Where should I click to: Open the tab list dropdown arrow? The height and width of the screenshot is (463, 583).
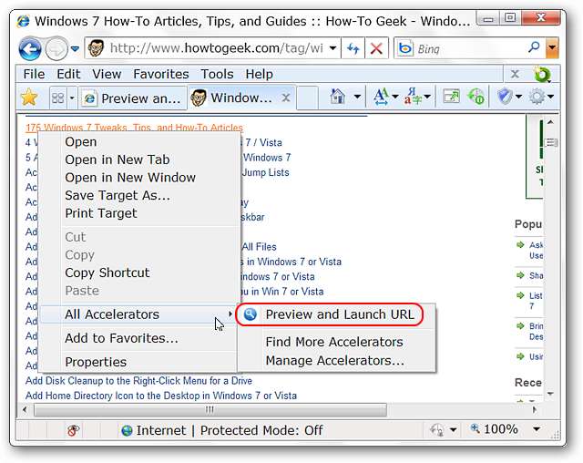click(72, 98)
